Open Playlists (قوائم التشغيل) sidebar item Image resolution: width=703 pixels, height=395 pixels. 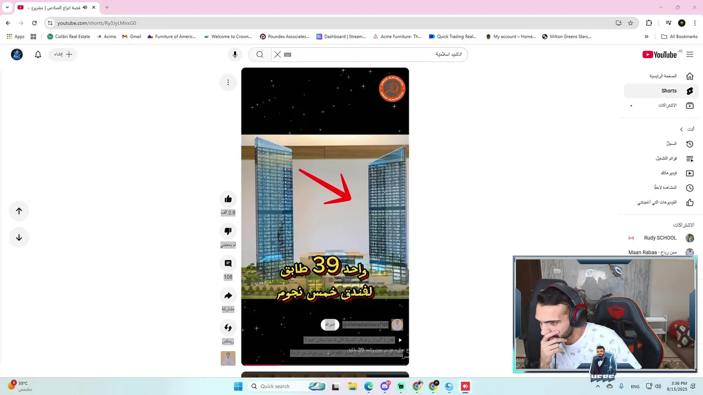point(661,159)
